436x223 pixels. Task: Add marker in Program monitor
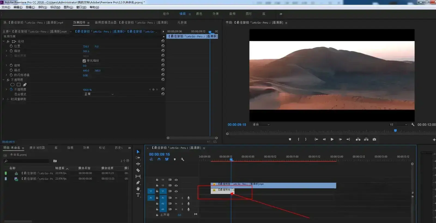pos(290,139)
